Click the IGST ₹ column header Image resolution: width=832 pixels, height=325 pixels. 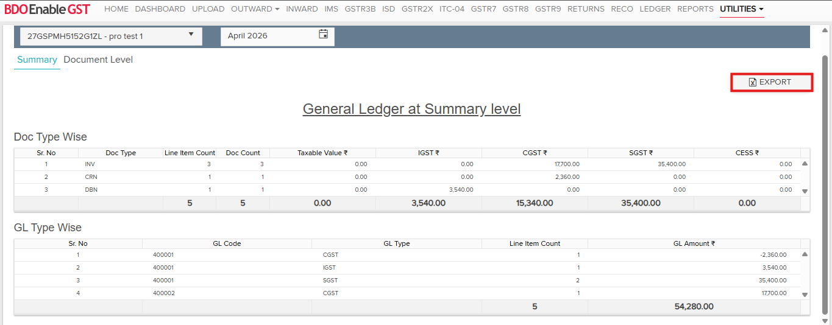click(x=428, y=153)
